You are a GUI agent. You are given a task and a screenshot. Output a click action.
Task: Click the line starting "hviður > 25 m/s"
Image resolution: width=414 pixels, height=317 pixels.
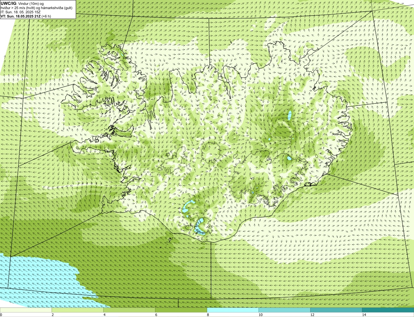pos(37,8)
